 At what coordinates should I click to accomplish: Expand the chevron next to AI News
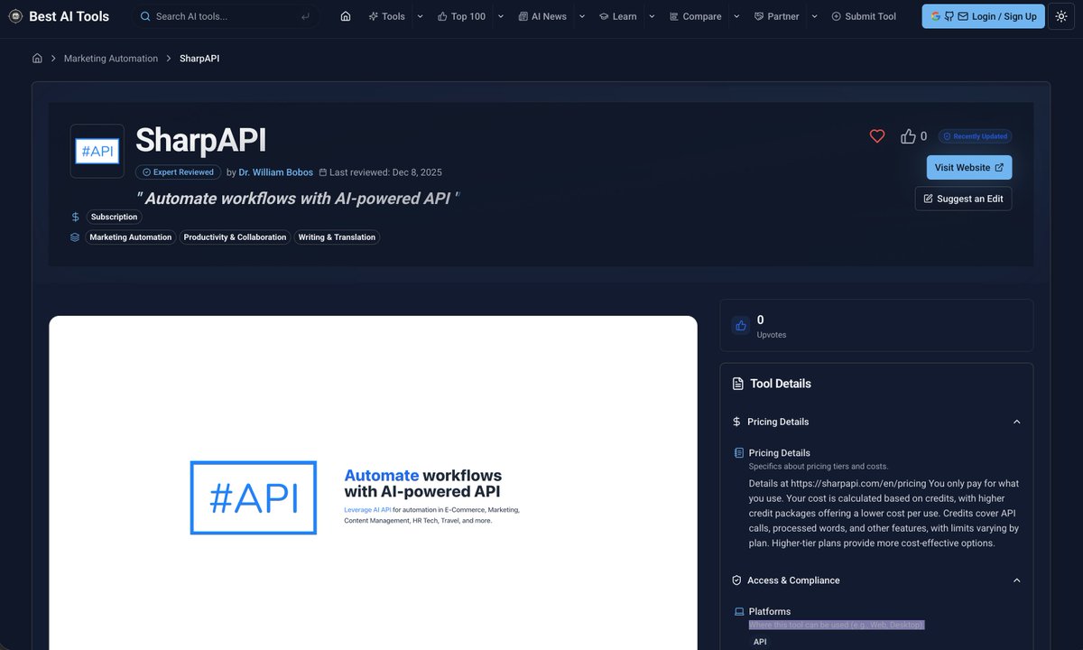[x=581, y=16]
